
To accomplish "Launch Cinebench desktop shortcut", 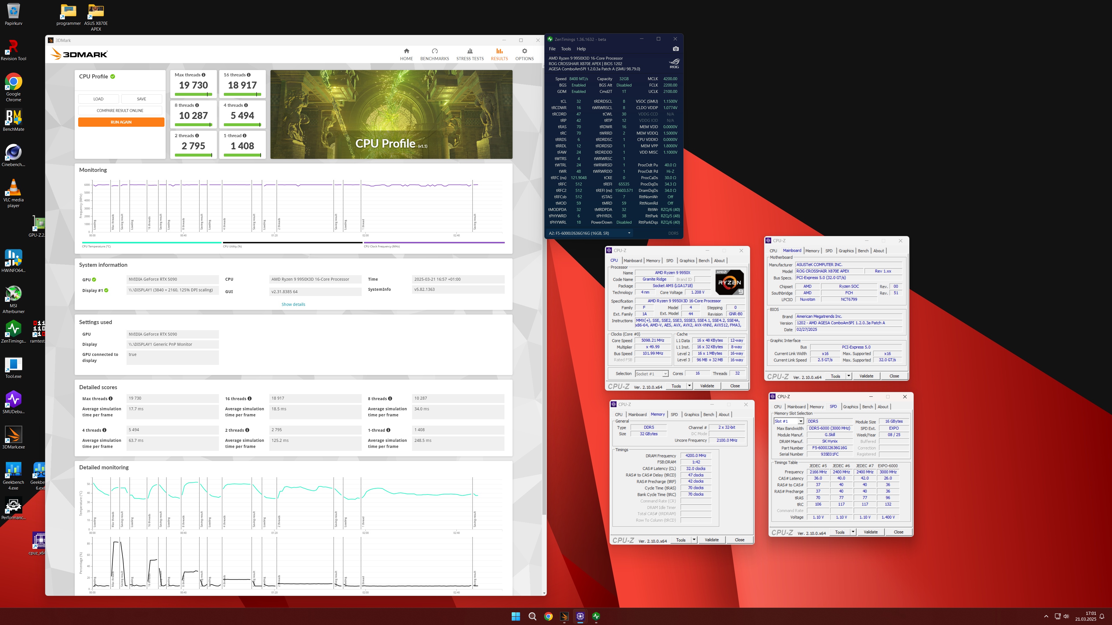I will (x=13, y=155).
